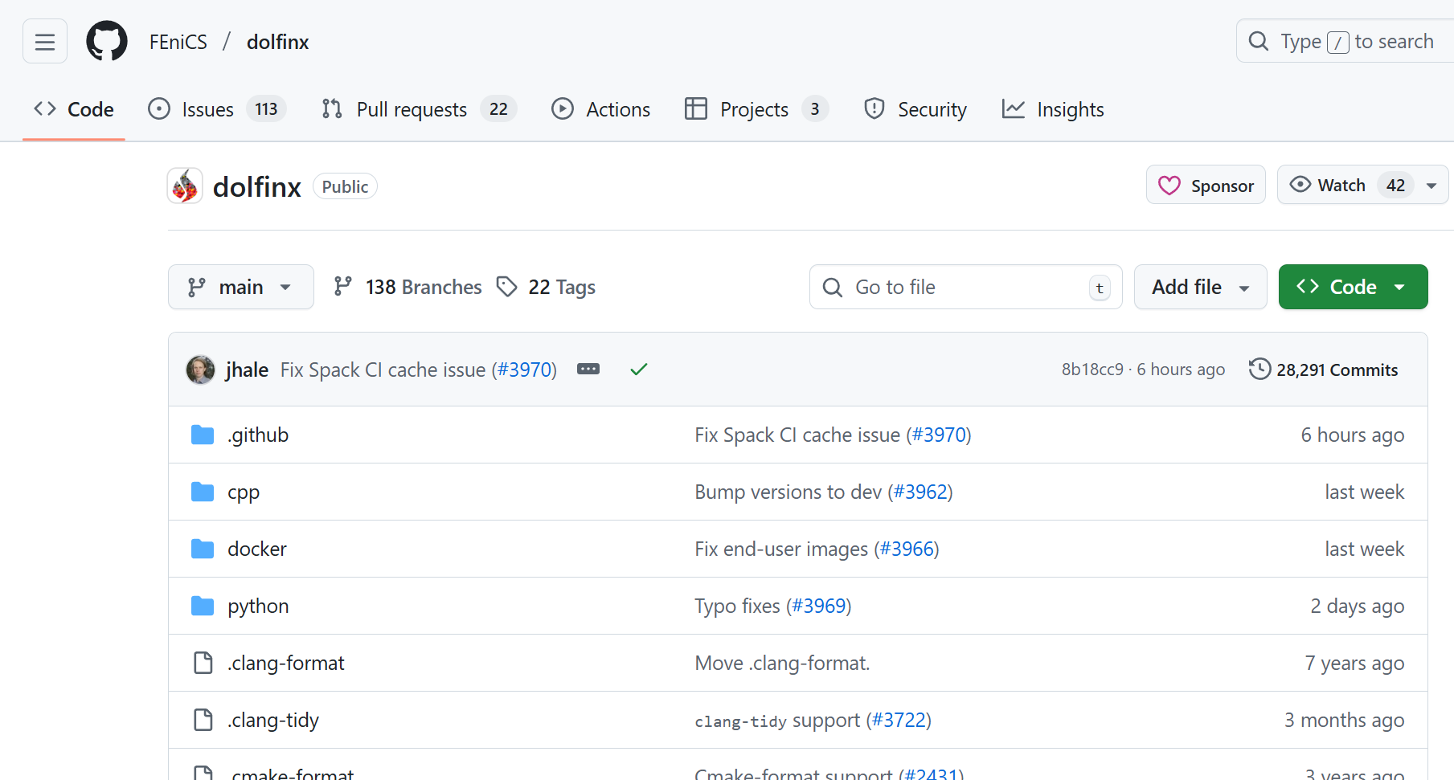1454x780 pixels.
Task: Click the cpp folder icon
Action: click(203, 492)
